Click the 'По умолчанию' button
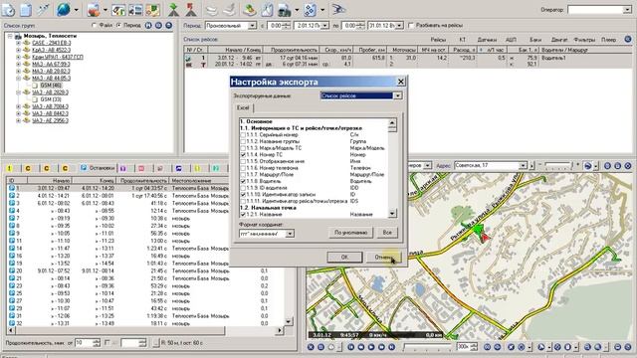This screenshot has width=637, height=358. [x=350, y=233]
